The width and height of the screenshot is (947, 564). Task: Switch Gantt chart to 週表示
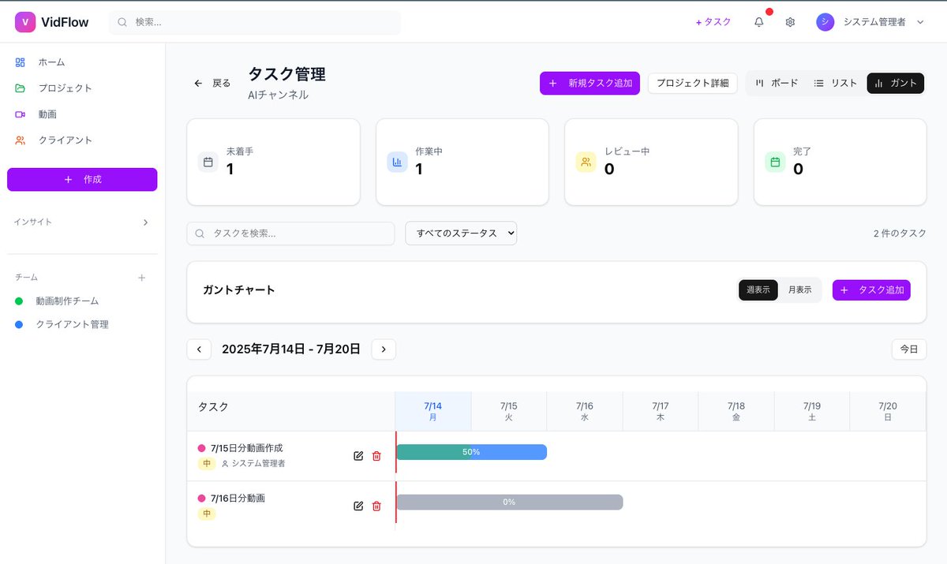pos(758,289)
